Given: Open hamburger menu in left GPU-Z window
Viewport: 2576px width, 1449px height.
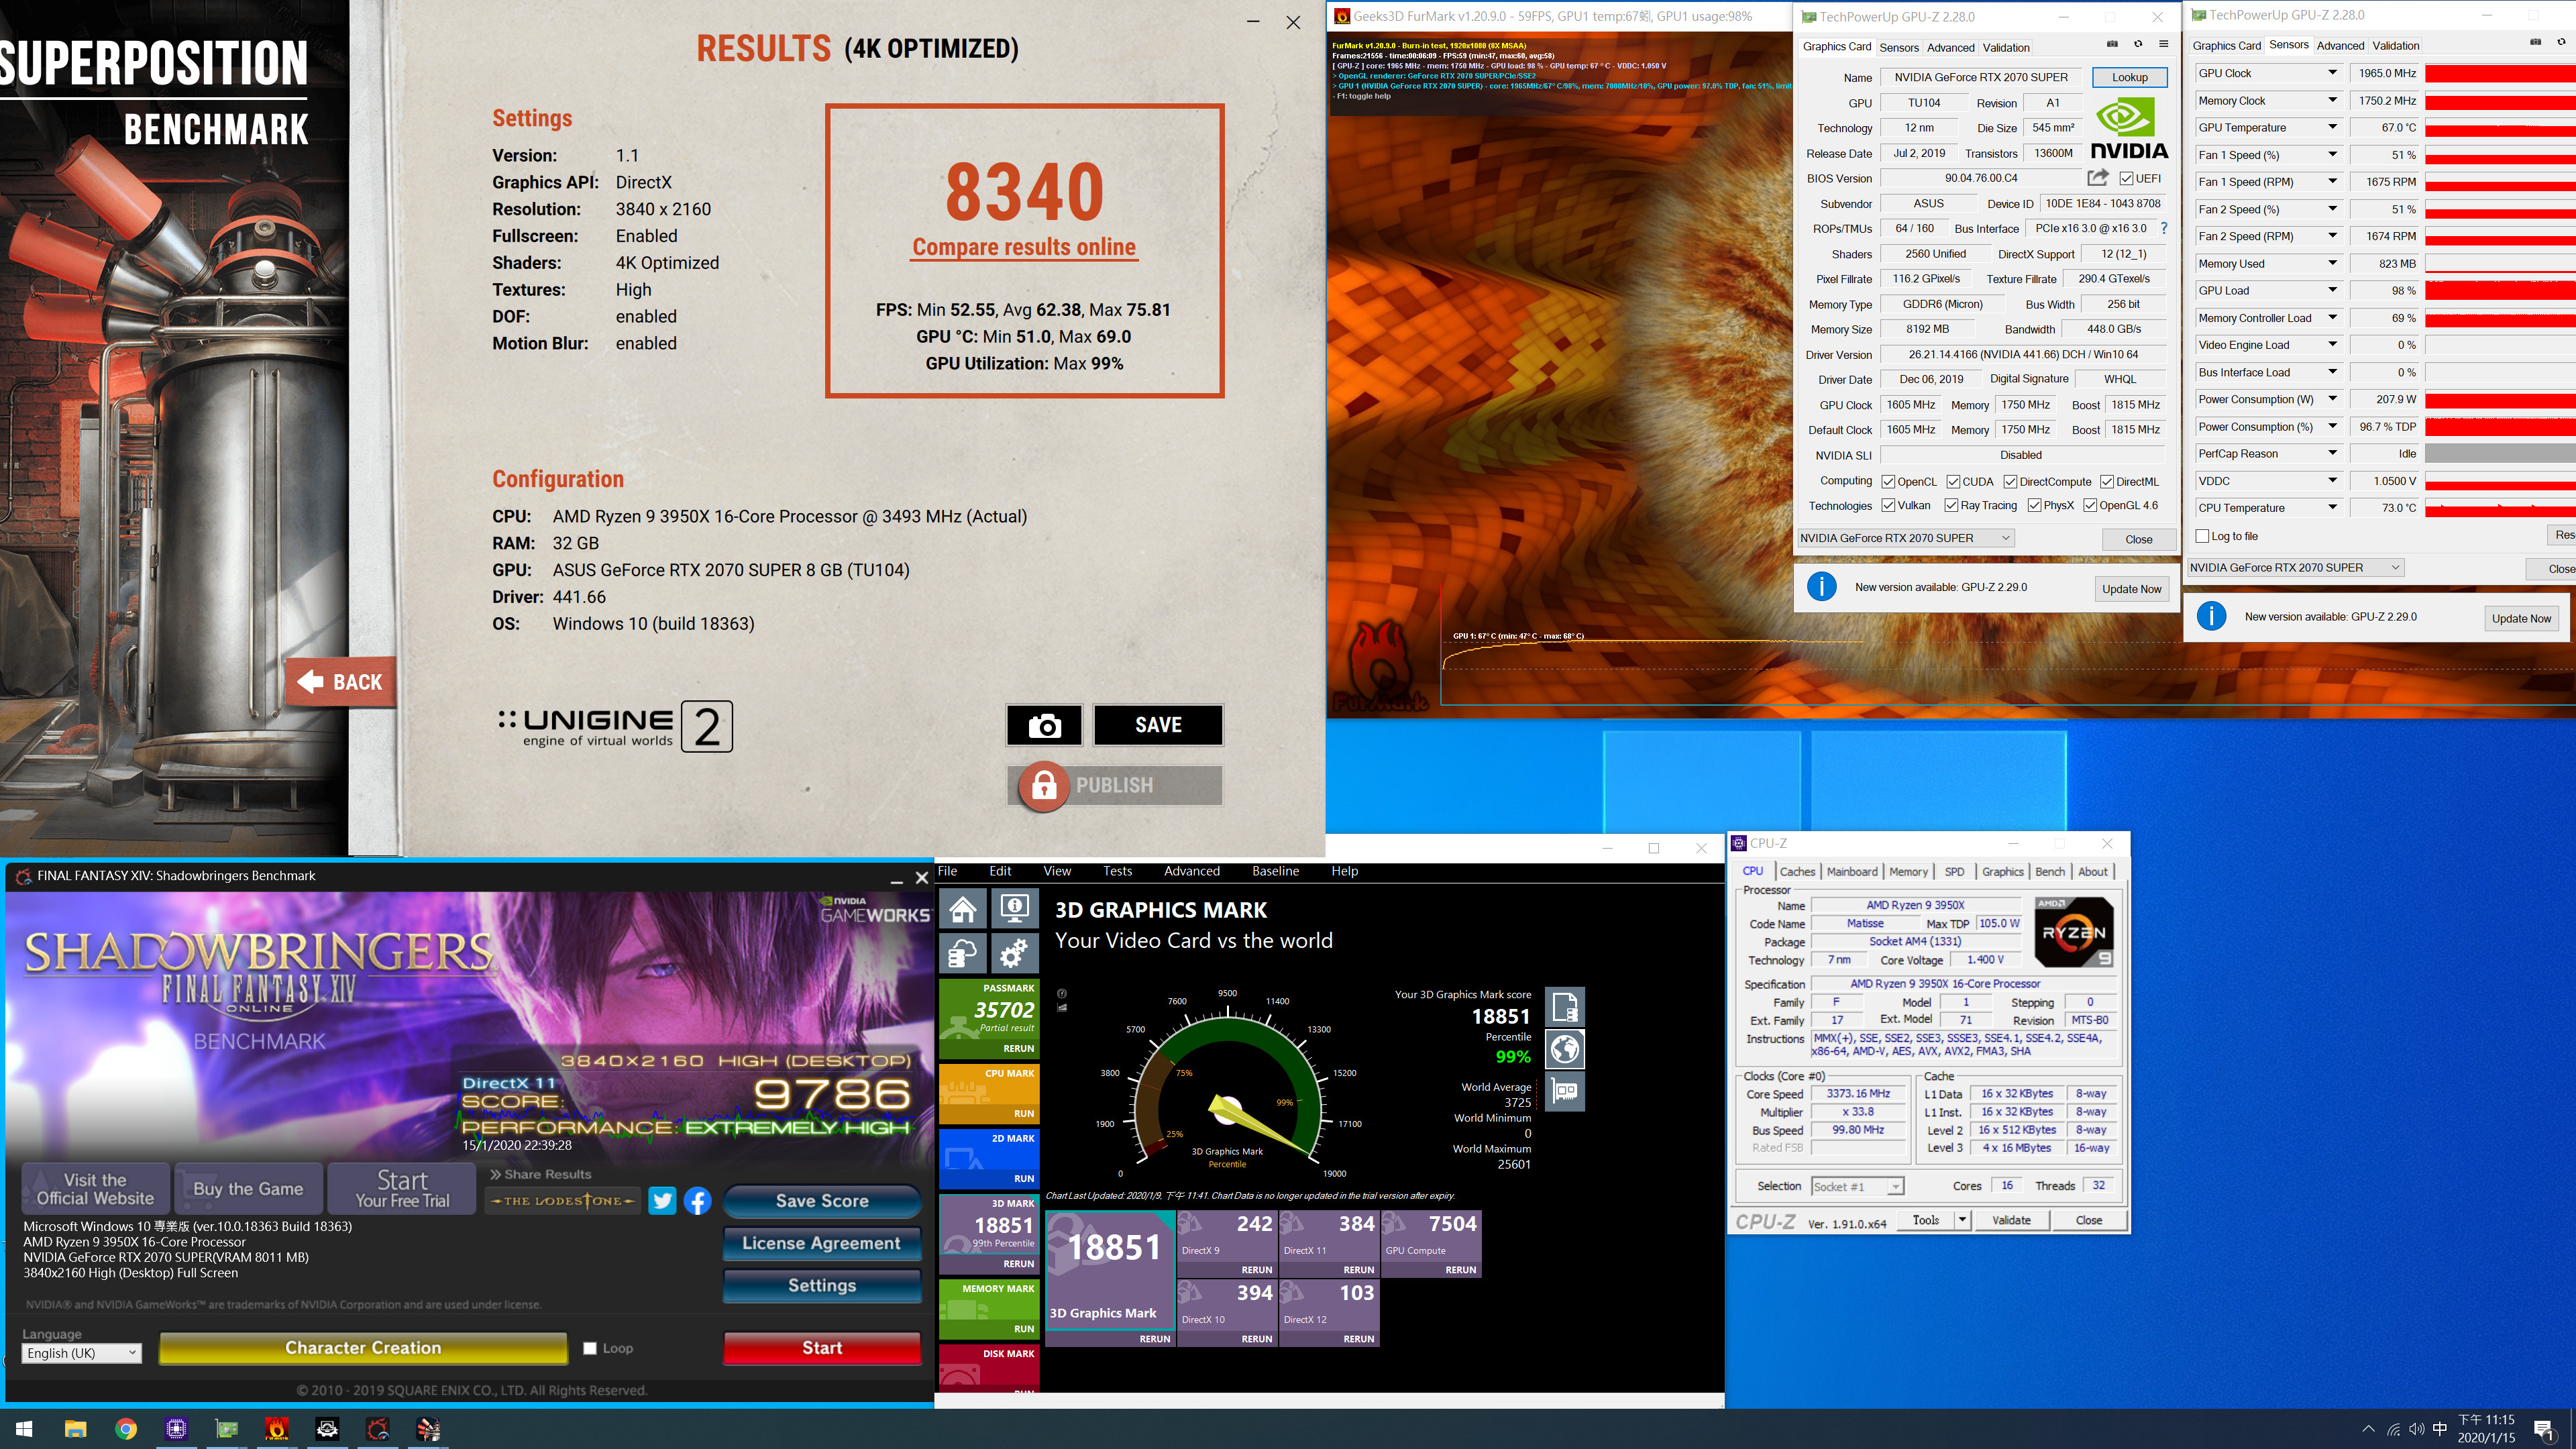Looking at the screenshot, I should (2163, 44).
